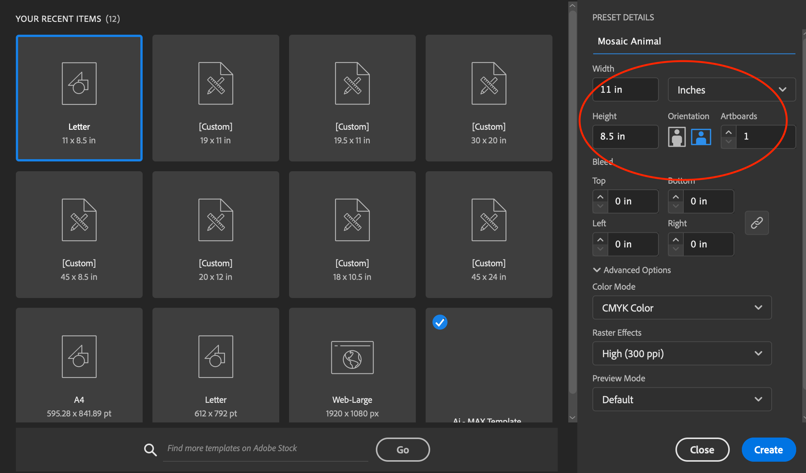
Task: Open the CMYK Color mode dropdown
Action: pos(681,308)
